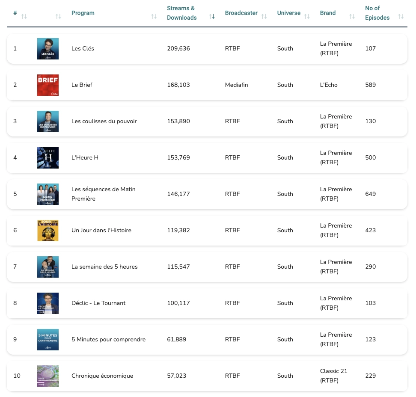Open Un Jour dans l'Histoire thumbnail
This screenshot has height=397, width=416.
tap(48, 231)
